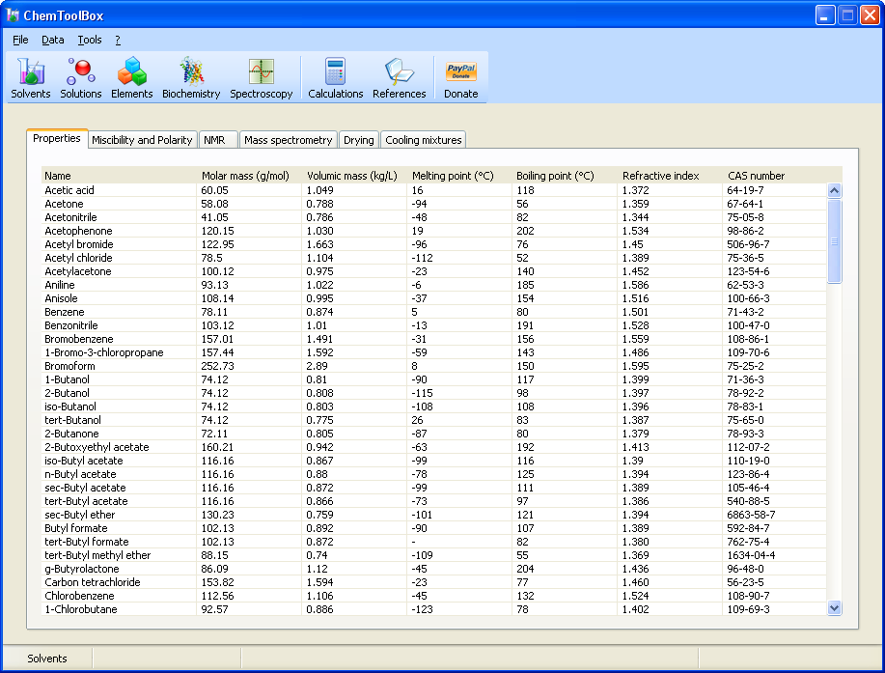
Task: Open the Elements periodic table tool
Action: point(131,78)
